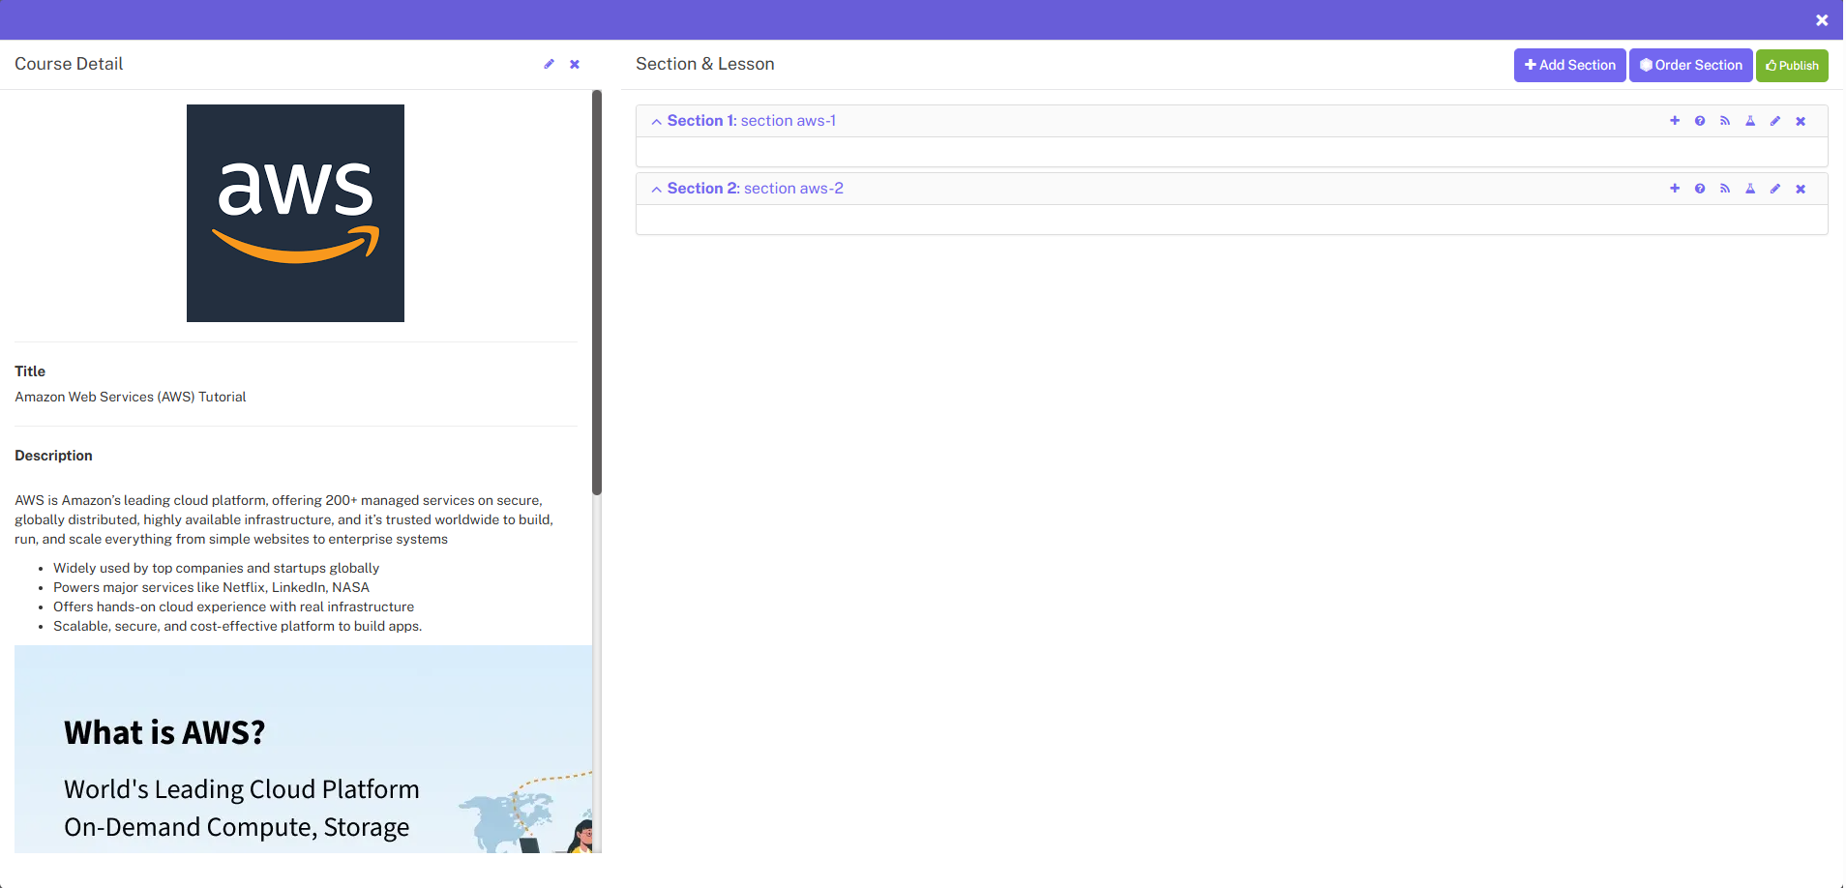The width and height of the screenshot is (1846, 888).
Task: Collapse Section 1 with its chevron
Action: [657, 122]
